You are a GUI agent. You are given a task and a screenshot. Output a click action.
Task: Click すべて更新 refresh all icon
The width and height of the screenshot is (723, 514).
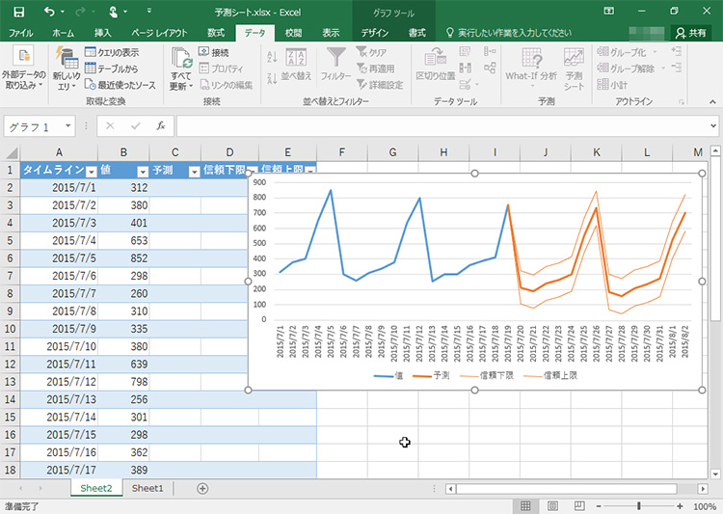click(x=181, y=69)
